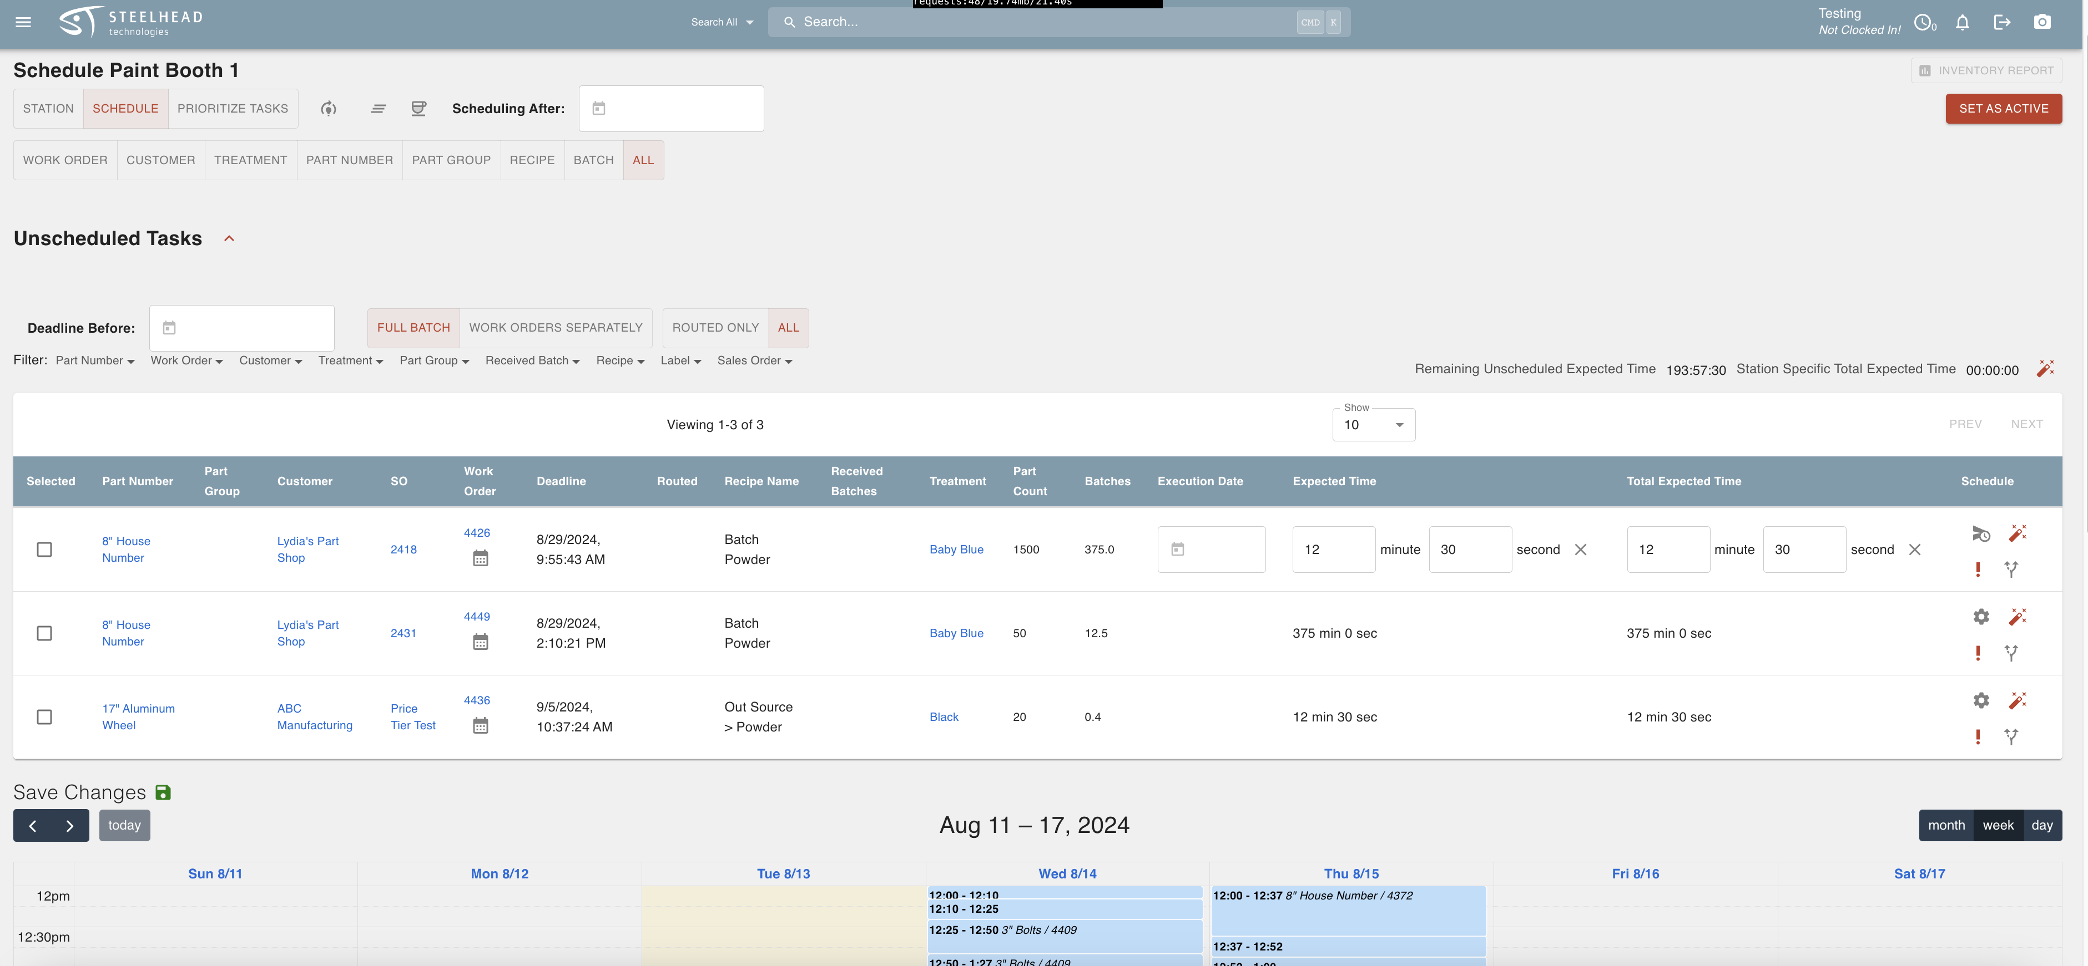Image resolution: width=2088 pixels, height=966 pixels.
Task: Switch to the Prioritize Tasks tab
Action: 233,109
